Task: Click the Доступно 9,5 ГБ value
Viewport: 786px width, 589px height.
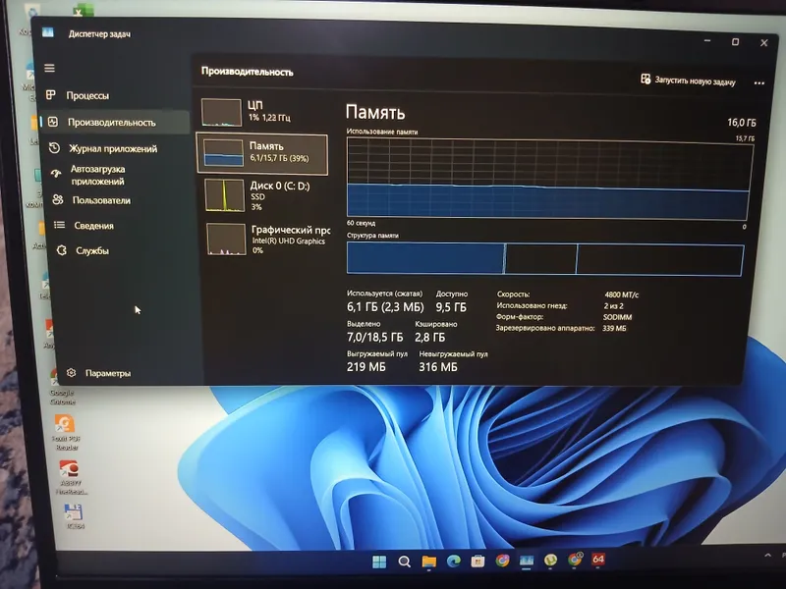Action: pos(451,307)
